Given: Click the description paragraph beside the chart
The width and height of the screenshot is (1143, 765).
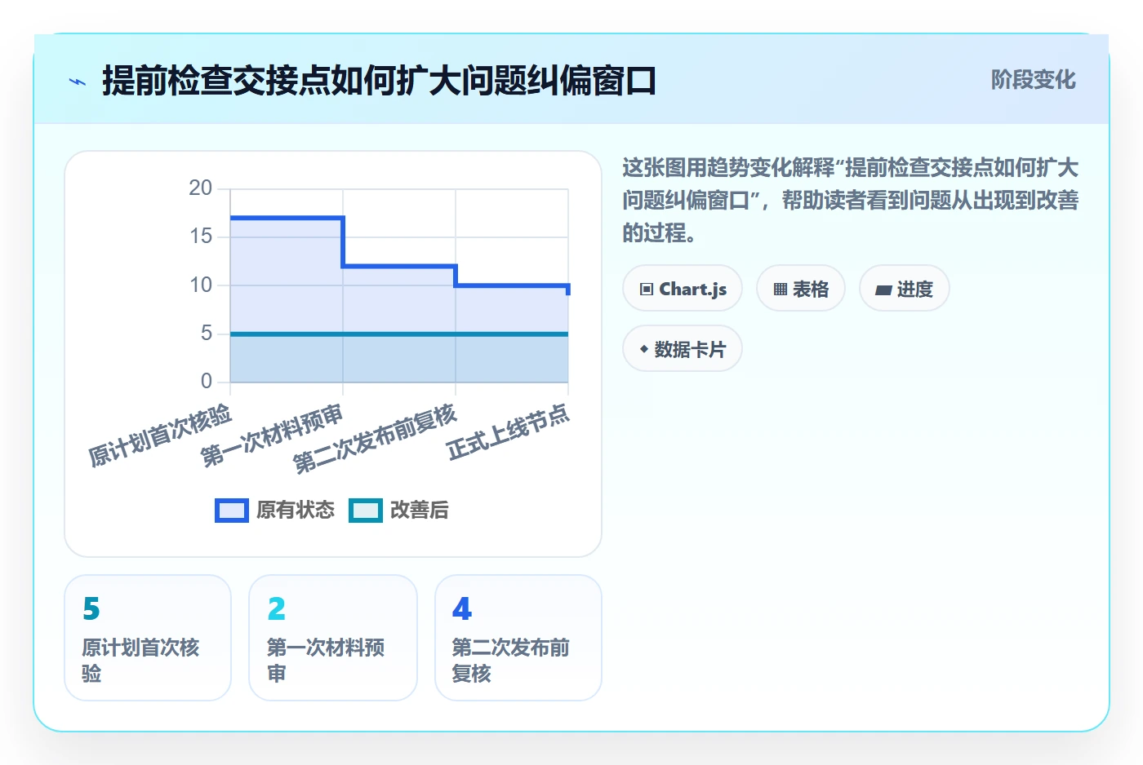Looking at the screenshot, I should point(851,201).
